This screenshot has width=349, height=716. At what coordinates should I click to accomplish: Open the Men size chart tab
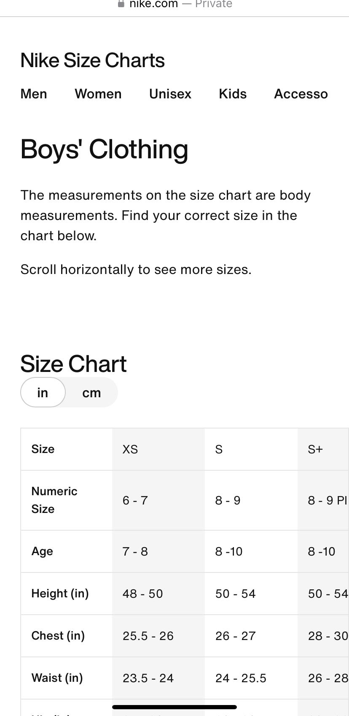click(x=34, y=94)
